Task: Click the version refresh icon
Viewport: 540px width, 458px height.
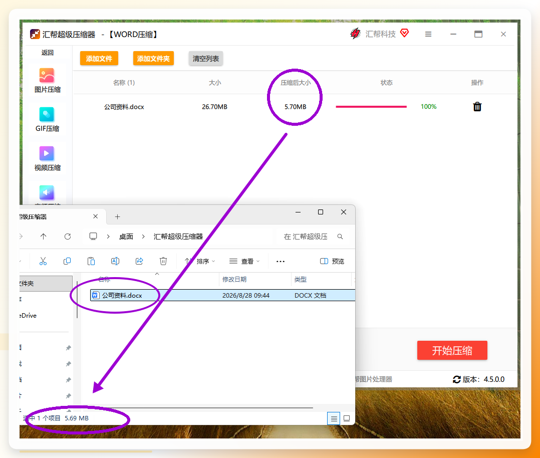Action: coord(457,379)
